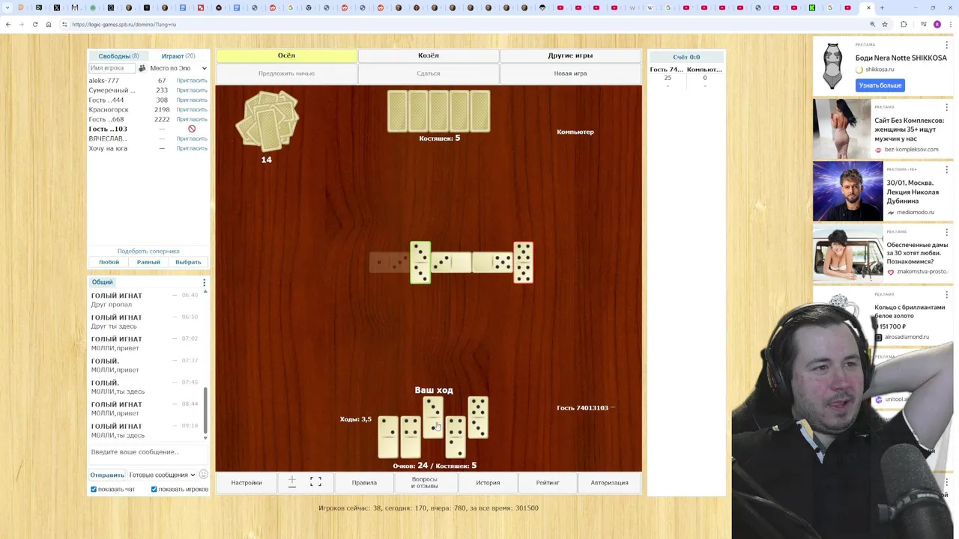This screenshot has width=959, height=539.
Task: Click the group players icon beside name field
Action: pos(142,68)
